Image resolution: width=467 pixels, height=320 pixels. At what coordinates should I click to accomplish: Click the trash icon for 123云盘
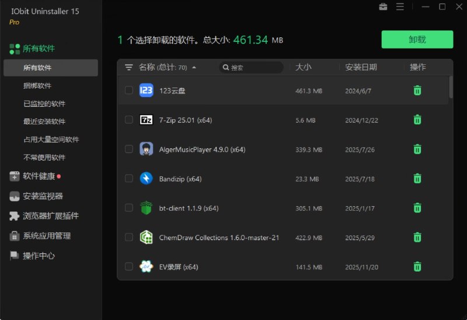[x=417, y=91]
